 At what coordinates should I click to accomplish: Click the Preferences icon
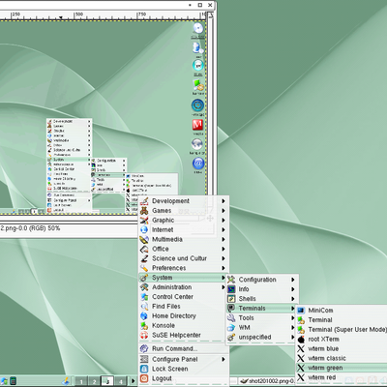pos(144,268)
